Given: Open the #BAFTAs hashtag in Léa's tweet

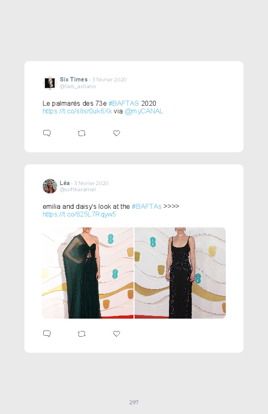Looking at the screenshot, I should pyautogui.click(x=146, y=206).
